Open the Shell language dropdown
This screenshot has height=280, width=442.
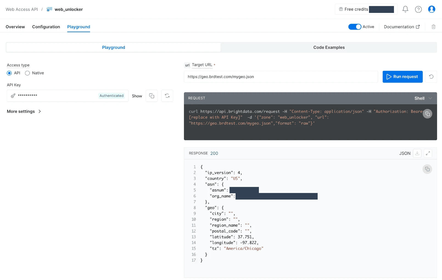(x=423, y=98)
